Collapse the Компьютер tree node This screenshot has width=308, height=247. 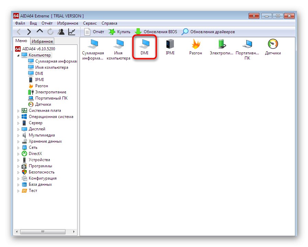pyautogui.click(x=18, y=55)
